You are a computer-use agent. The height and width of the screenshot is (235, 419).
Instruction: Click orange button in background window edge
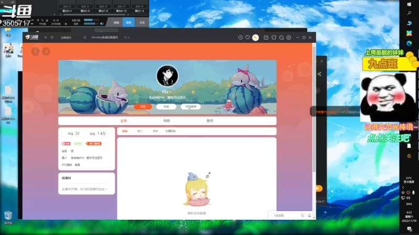coord(319,189)
